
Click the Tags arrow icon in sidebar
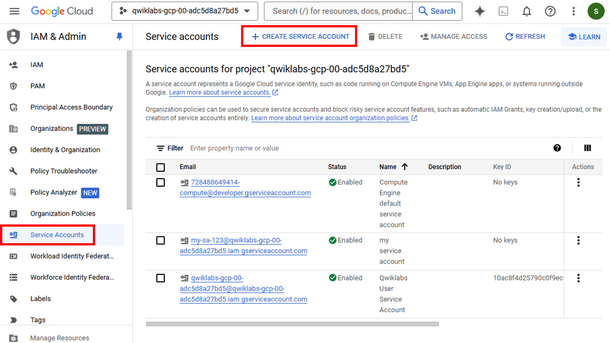(x=14, y=320)
